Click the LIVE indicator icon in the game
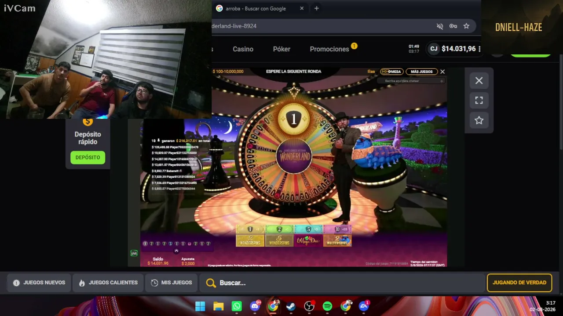The height and width of the screenshot is (316, 563). click(134, 253)
